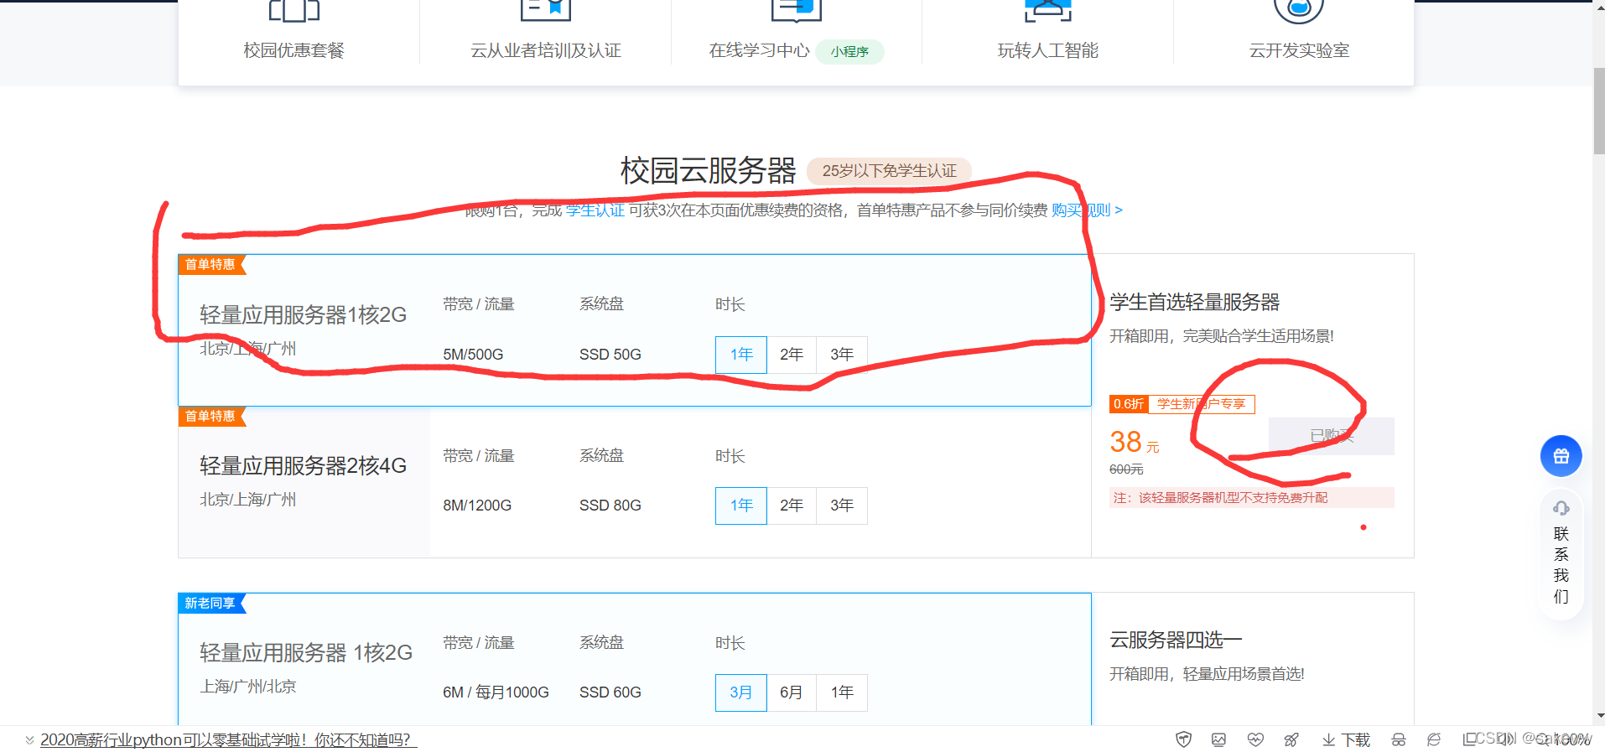
Task: Click the heart-rate health check icon
Action: tap(1255, 739)
